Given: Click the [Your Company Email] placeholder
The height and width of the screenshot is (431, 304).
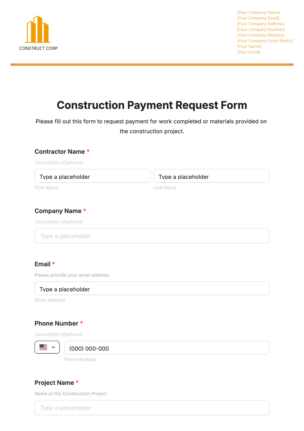Looking at the screenshot, I should (258, 18).
